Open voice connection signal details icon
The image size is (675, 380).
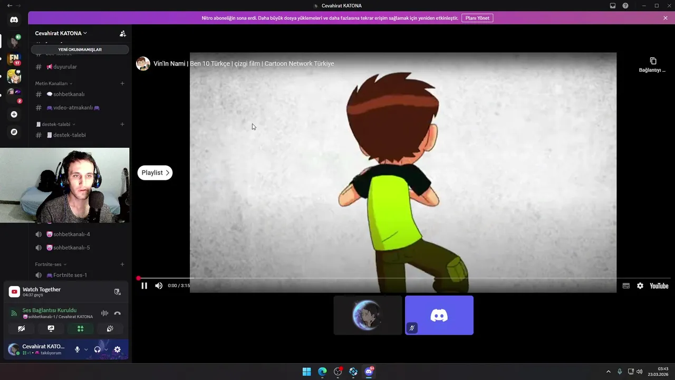coord(14,313)
